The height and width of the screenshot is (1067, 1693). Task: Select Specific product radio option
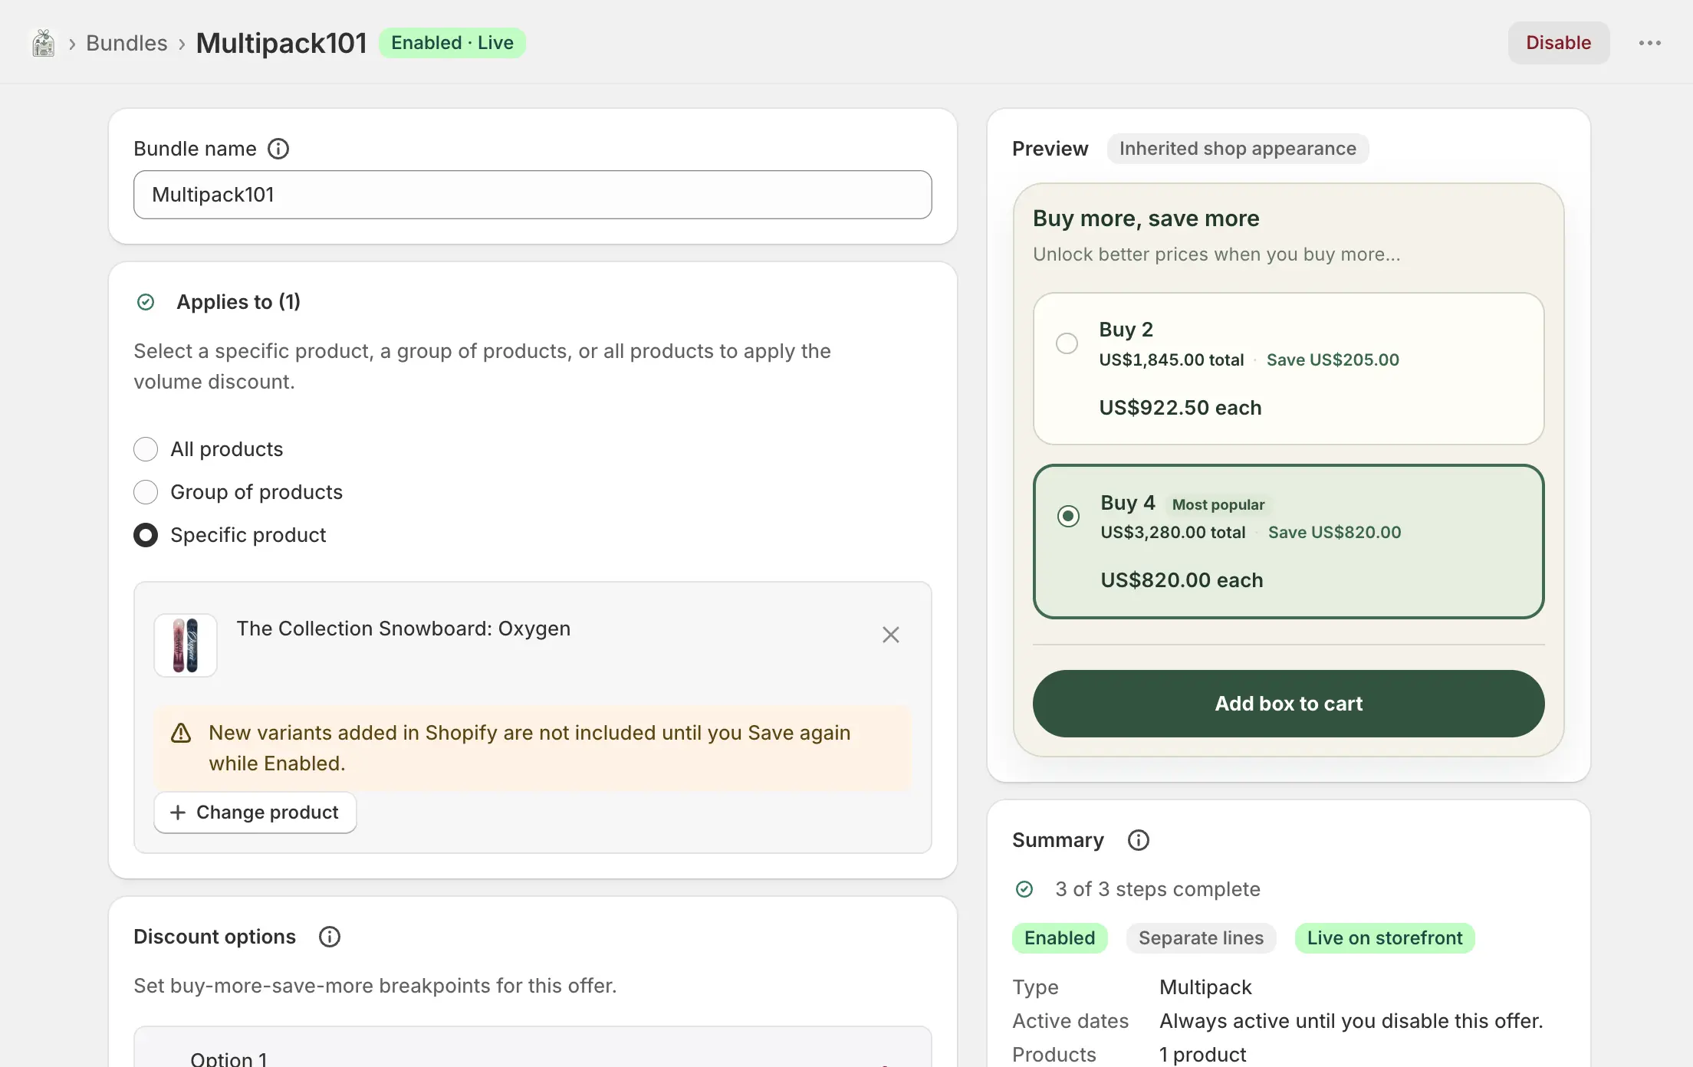(146, 535)
